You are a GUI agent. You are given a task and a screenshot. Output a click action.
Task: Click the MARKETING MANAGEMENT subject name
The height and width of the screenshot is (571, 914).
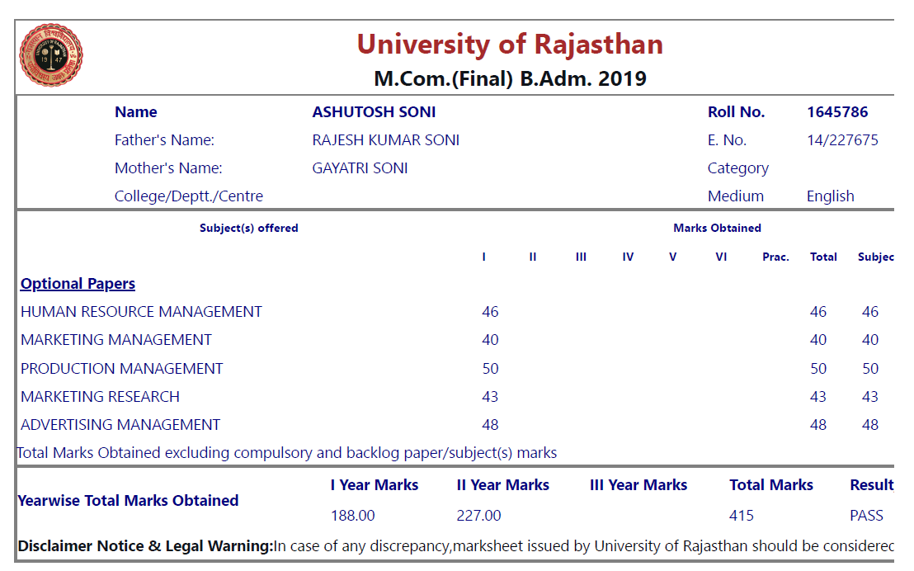pyautogui.click(x=116, y=340)
